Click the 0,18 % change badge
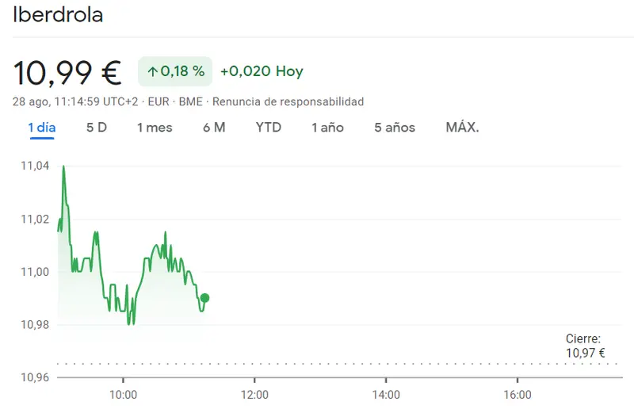This screenshot has height=413, width=634. point(175,71)
